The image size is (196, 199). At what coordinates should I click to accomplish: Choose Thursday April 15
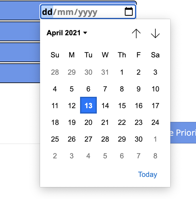pyautogui.click(x=122, y=105)
